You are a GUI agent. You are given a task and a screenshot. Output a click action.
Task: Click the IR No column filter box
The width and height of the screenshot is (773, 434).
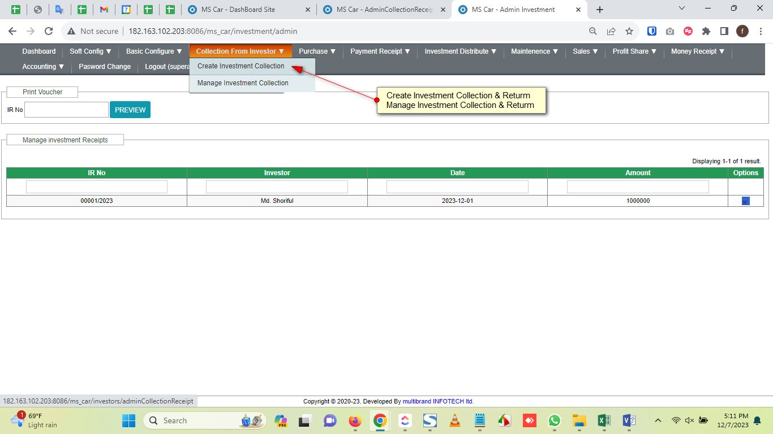[97, 186]
